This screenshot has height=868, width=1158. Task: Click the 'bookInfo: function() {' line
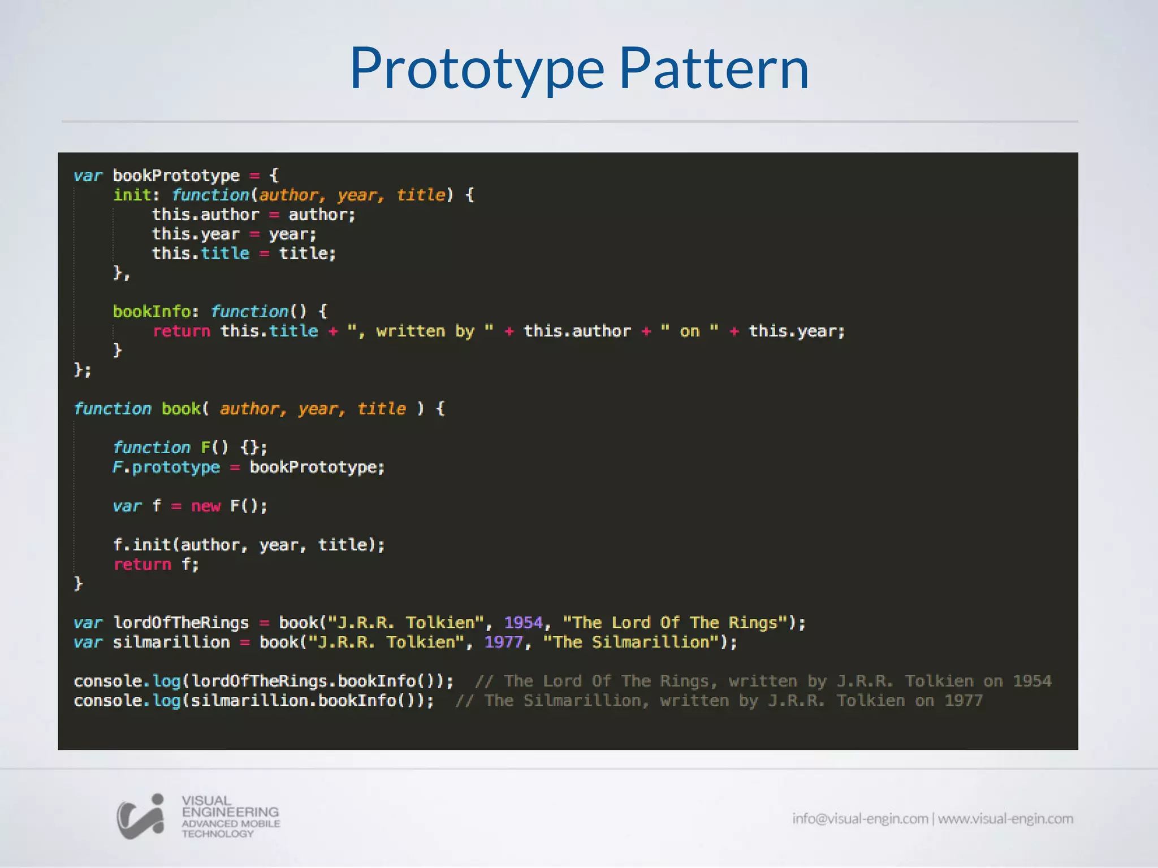pos(220,311)
